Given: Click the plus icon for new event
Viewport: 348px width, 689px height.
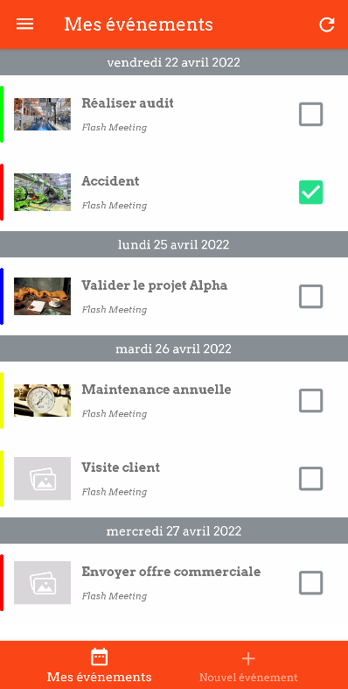Looking at the screenshot, I should (248, 658).
